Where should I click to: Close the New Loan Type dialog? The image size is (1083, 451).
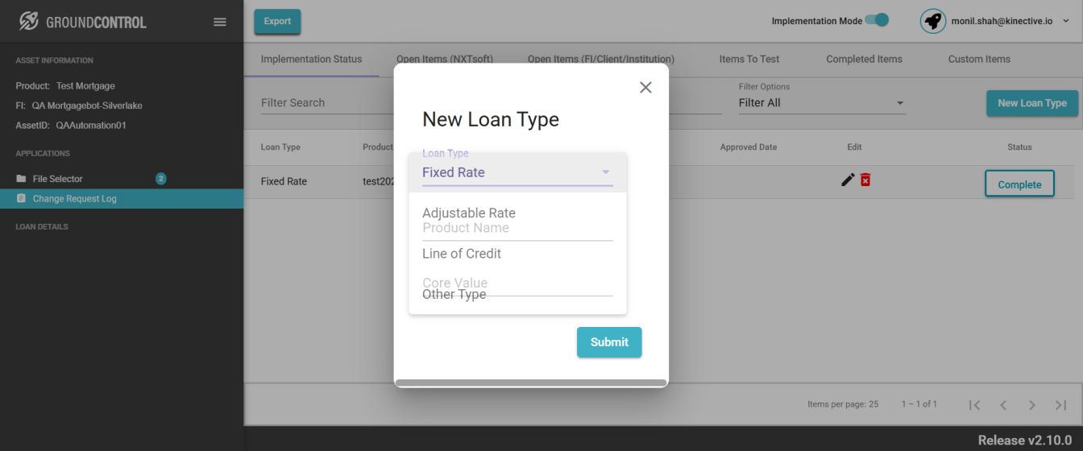tap(645, 87)
